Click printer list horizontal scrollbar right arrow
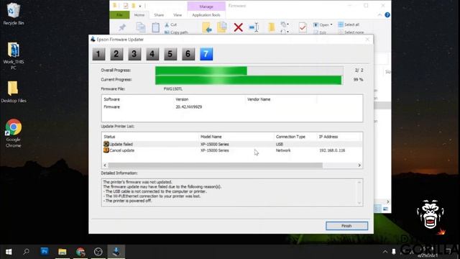This screenshot has height=259, width=460. [x=359, y=165]
